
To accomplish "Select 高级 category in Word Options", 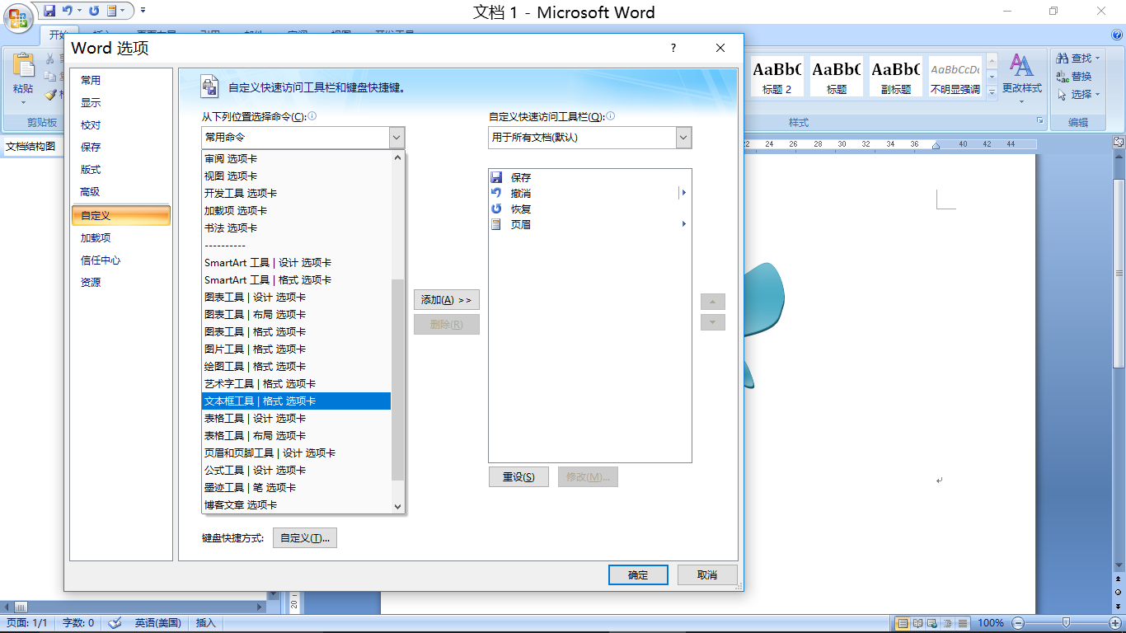I will pyautogui.click(x=120, y=192).
